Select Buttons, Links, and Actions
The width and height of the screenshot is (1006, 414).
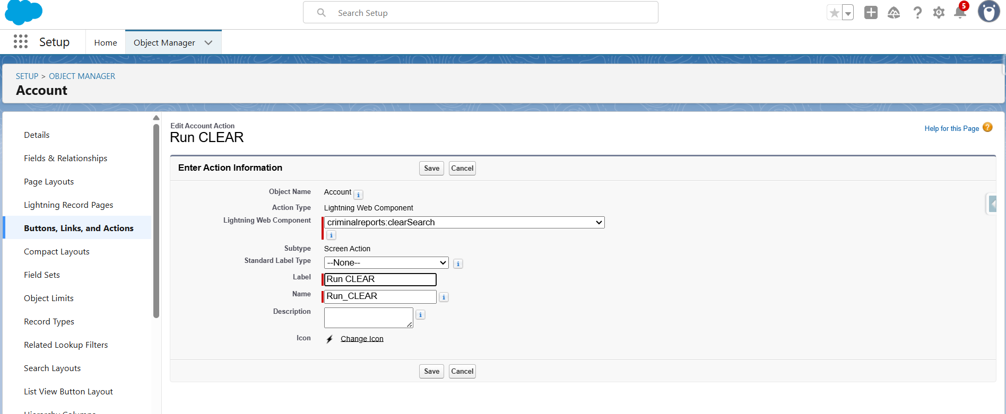(79, 228)
